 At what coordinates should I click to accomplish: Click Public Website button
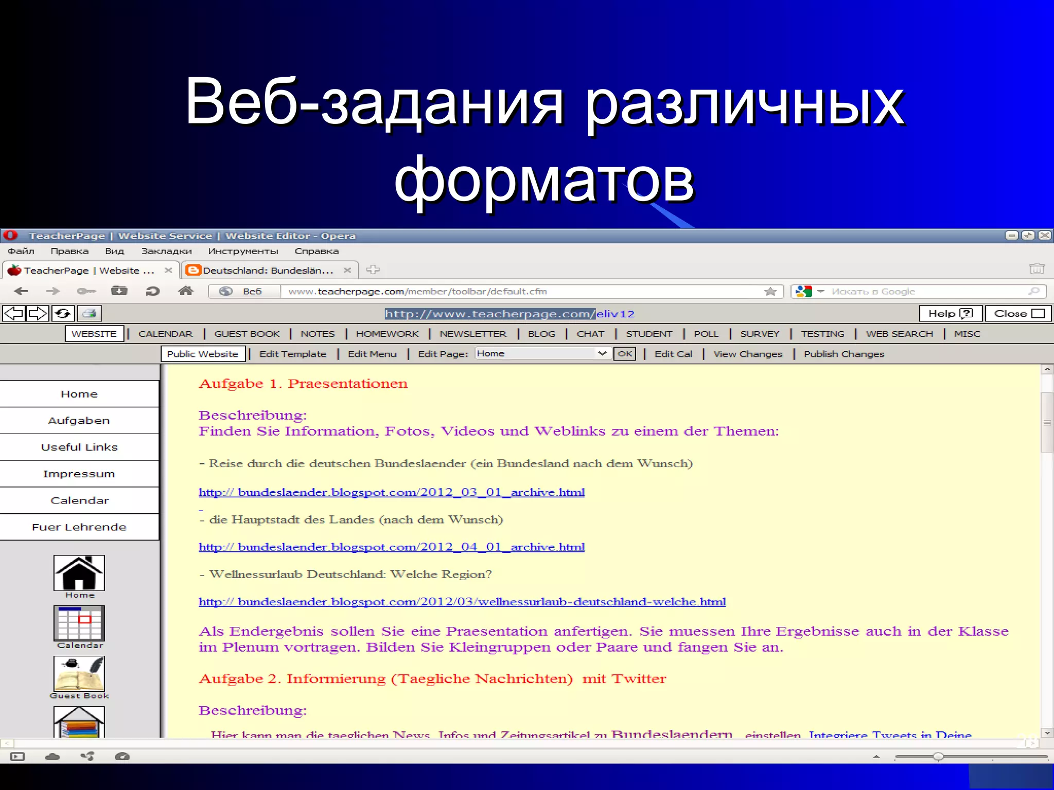point(203,354)
